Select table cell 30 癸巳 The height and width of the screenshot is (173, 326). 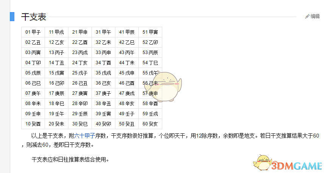point(80,124)
